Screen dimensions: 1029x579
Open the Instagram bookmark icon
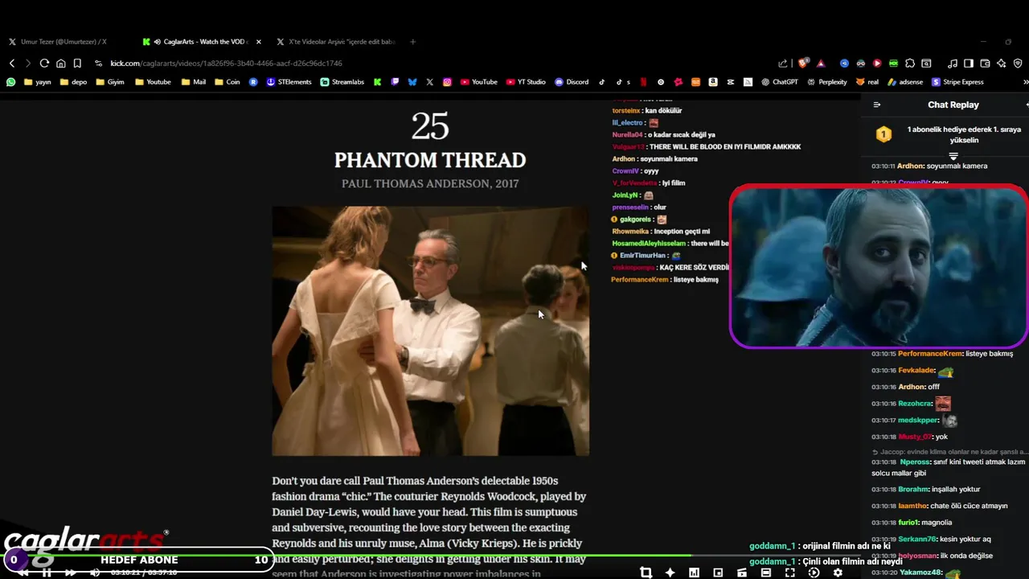coord(447,82)
